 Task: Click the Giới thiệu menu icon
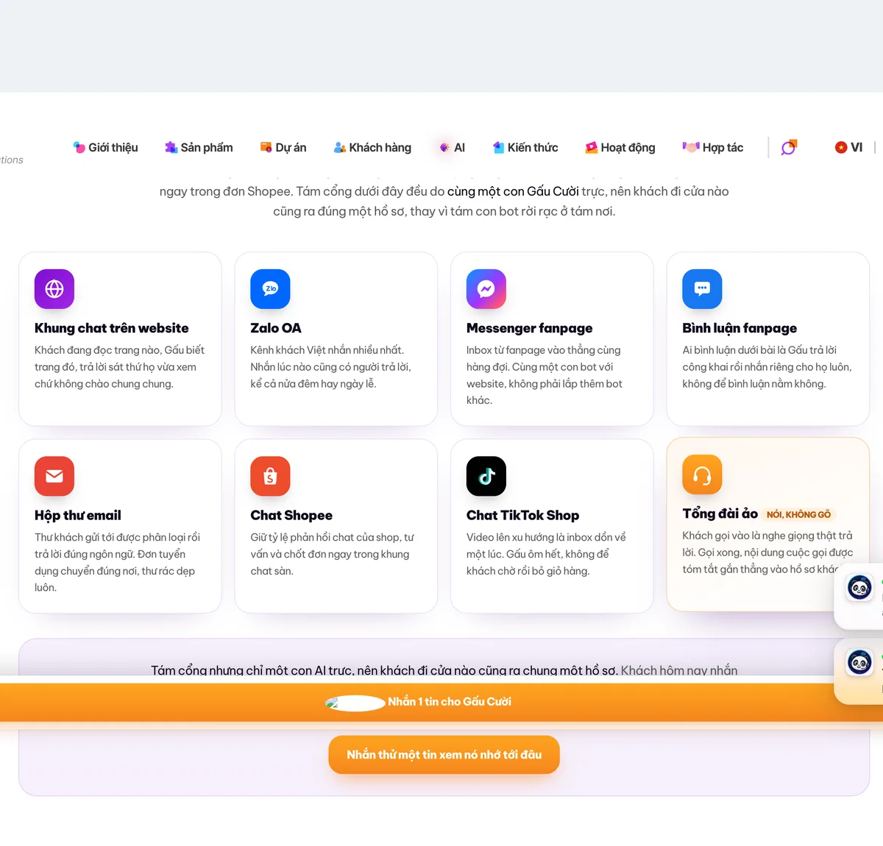point(79,147)
